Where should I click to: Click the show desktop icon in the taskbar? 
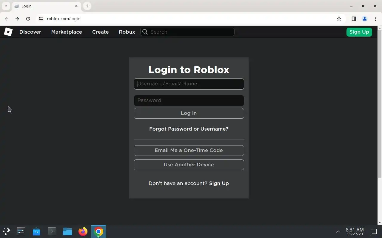click(x=374, y=231)
